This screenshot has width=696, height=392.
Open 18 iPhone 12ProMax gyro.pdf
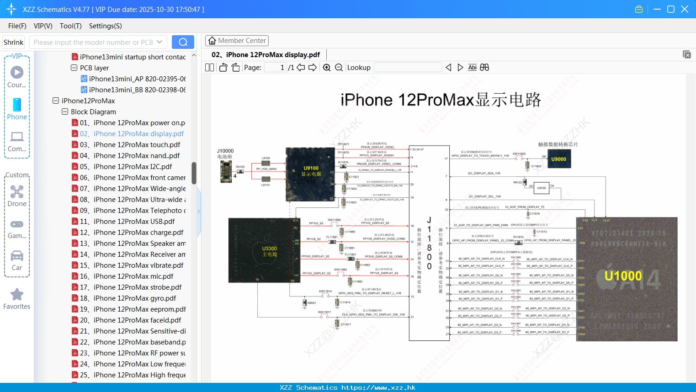(124, 298)
